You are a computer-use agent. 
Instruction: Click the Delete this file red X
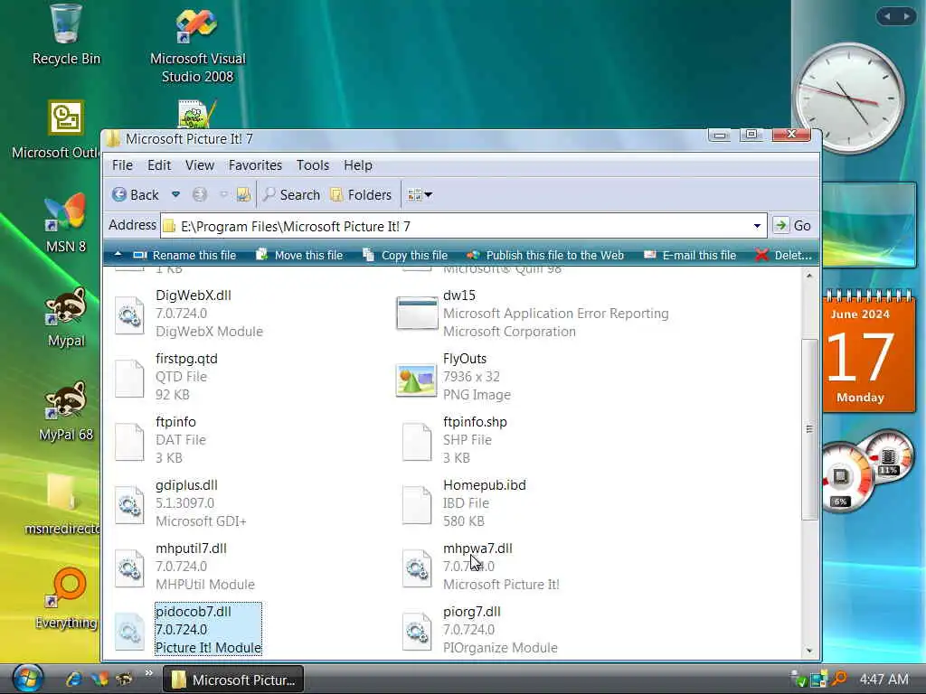point(761,255)
